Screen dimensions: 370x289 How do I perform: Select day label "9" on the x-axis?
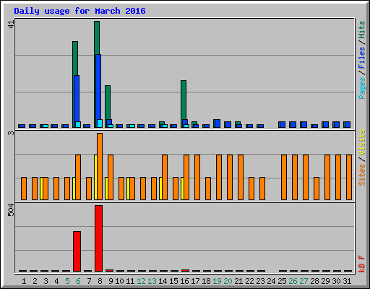pos(111,281)
